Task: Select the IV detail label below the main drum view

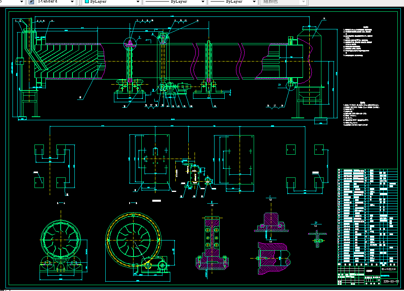Action: coord(280,85)
